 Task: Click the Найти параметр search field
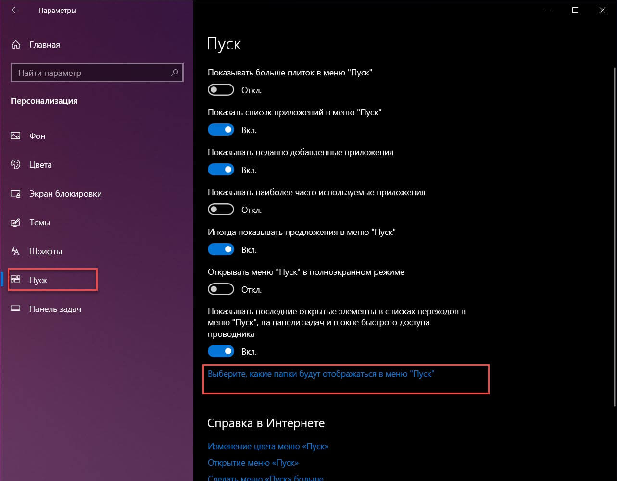[97, 73]
